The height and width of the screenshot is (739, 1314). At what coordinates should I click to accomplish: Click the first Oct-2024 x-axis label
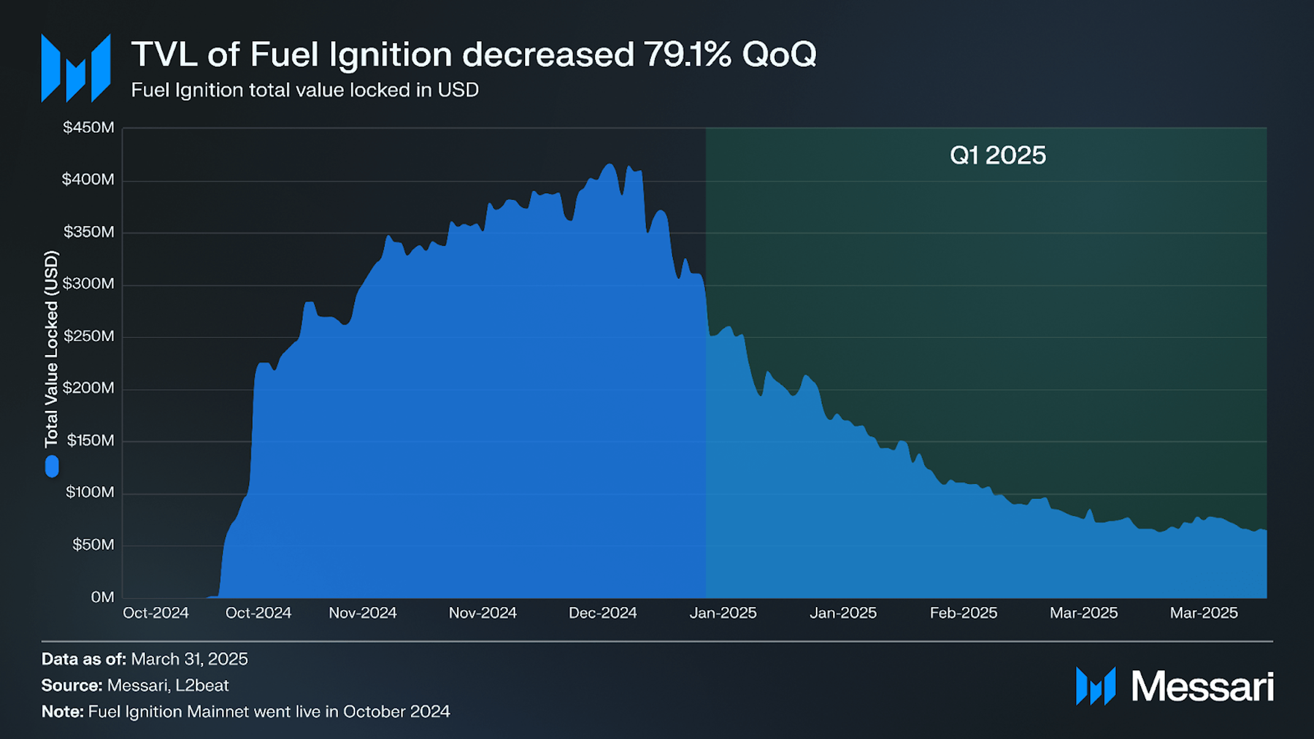156,613
